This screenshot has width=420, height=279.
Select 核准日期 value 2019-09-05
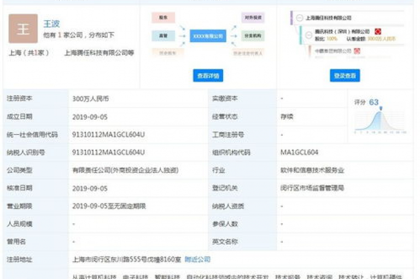(90, 188)
